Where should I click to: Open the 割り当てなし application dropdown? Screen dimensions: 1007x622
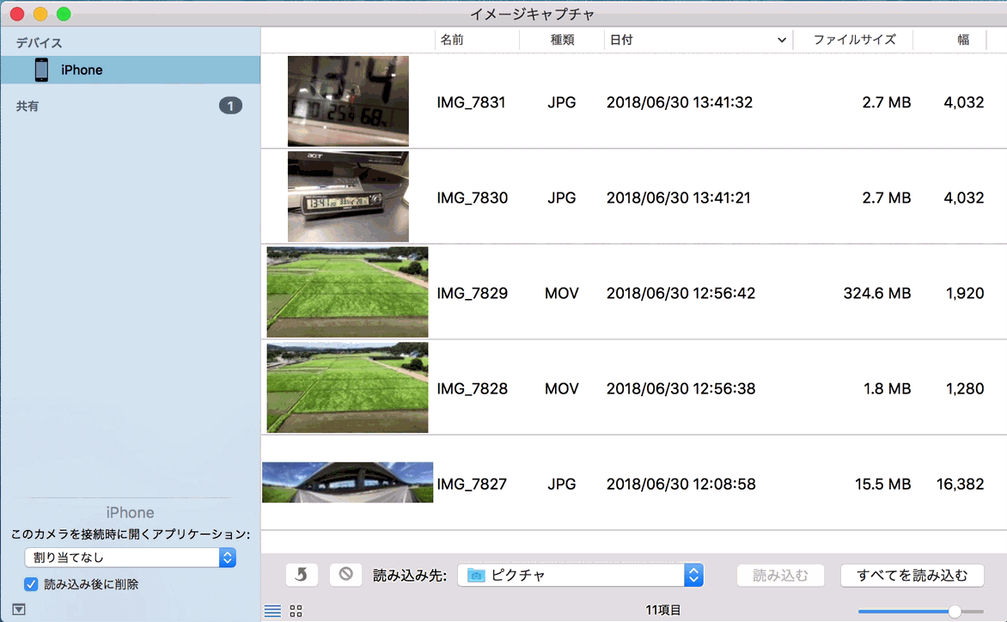coord(130,558)
